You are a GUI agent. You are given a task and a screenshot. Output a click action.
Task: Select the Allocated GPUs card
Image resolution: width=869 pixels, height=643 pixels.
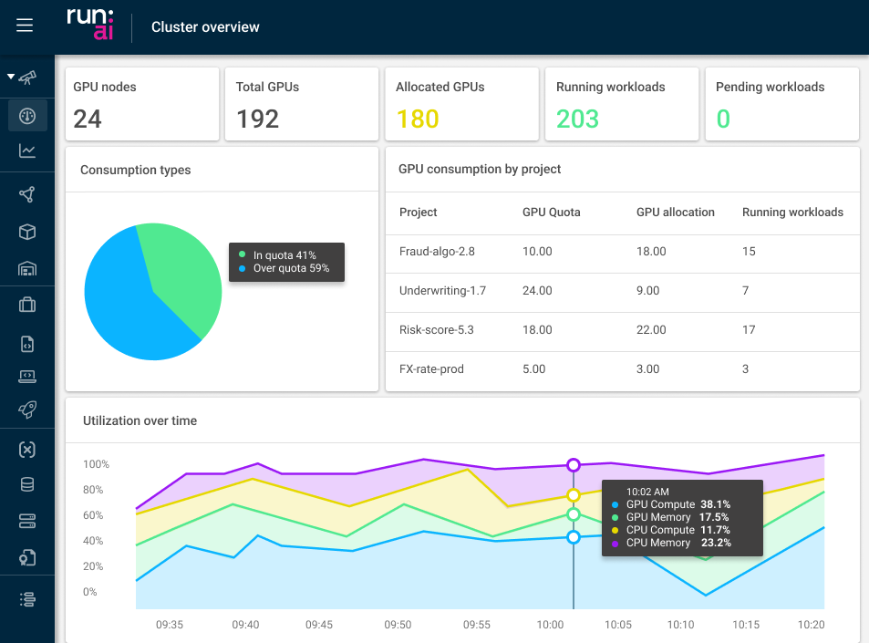[461, 104]
